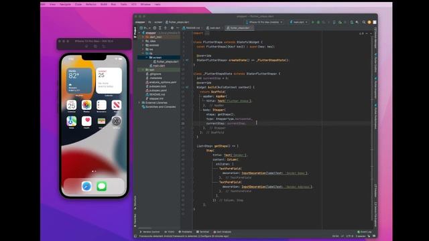429x241 pixels.
Task: Open the Calendar app icon on simulator
Action: (x=72, y=105)
